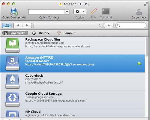Expand the Quick Connect dropdown arrow

tap(67, 12)
